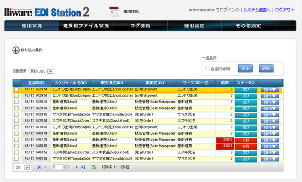Click 失敗 status in row 14:07:37
Viewport: 302px width, 182px height.
click(246, 140)
